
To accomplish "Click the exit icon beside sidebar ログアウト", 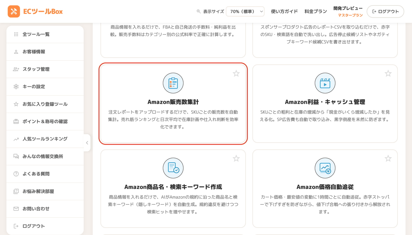I will coord(16,226).
